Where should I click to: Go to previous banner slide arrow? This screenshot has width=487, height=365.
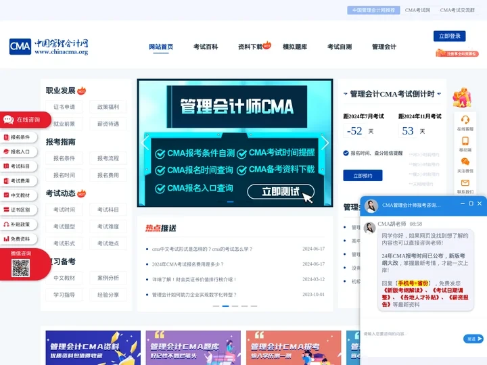(x=145, y=143)
